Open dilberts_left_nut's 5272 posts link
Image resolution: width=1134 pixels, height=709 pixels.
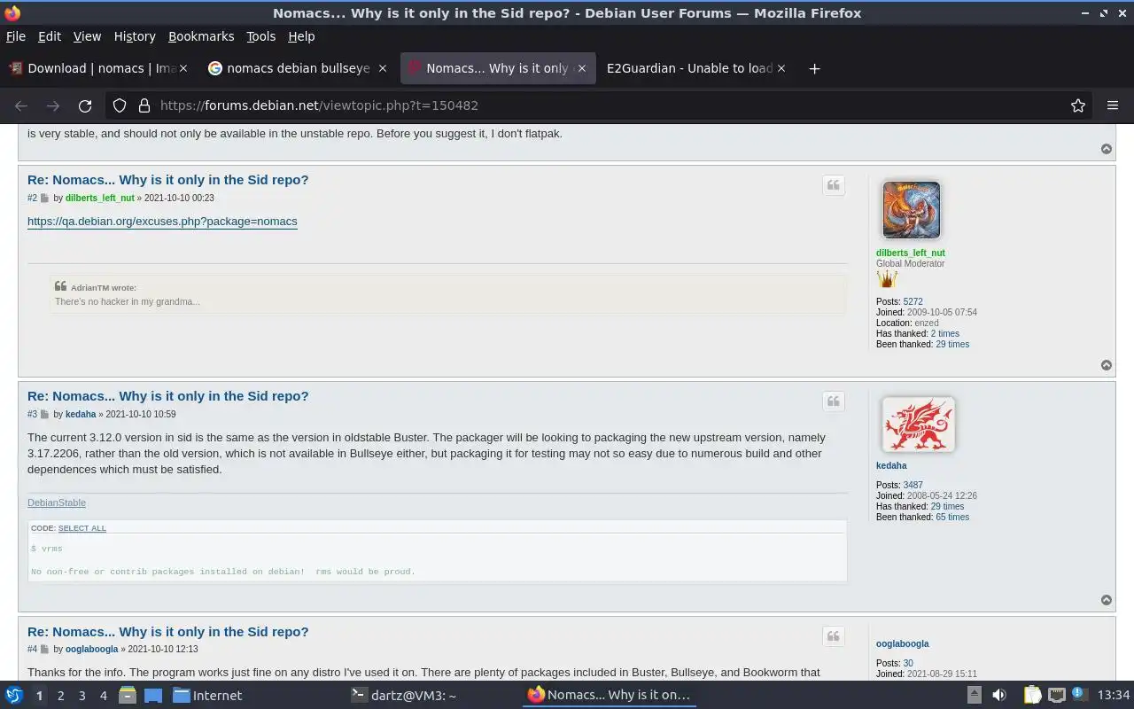click(x=913, y=302)
